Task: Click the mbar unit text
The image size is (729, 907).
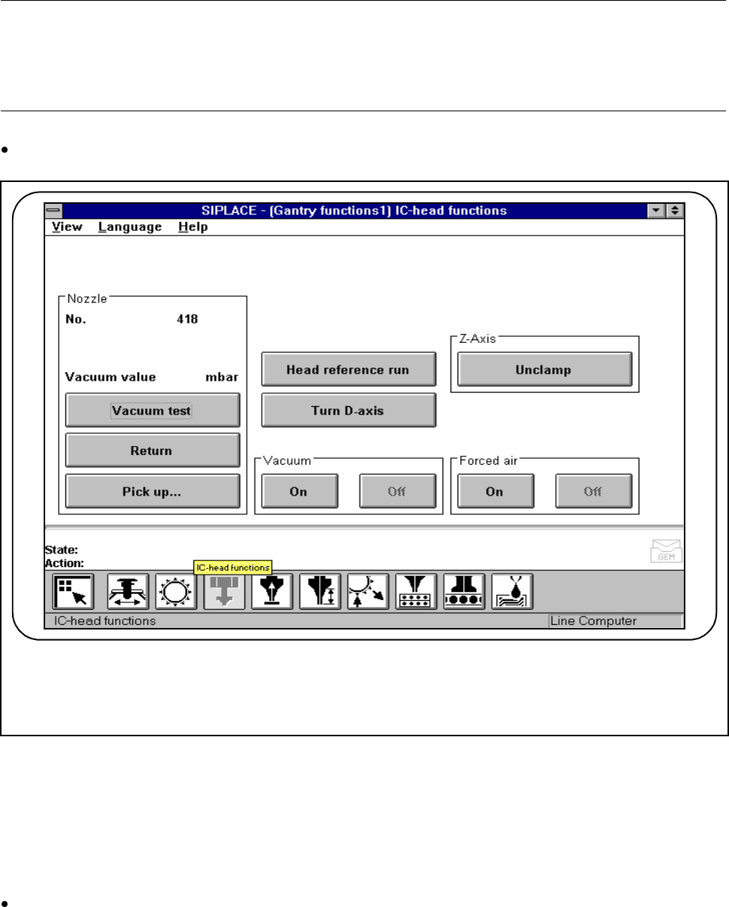Action: 222,377
